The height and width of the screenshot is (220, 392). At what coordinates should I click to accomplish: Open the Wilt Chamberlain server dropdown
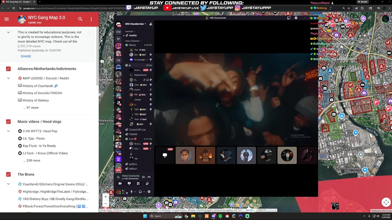click(x=136, y=24)
